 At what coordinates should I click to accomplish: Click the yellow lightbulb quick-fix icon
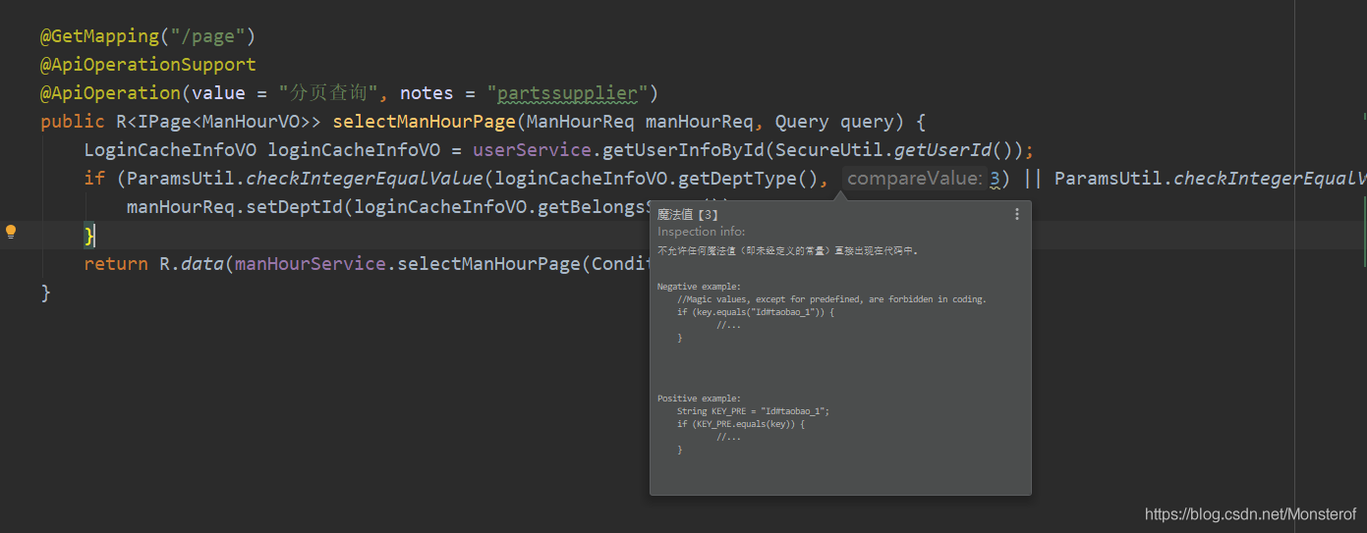(11, 233)
